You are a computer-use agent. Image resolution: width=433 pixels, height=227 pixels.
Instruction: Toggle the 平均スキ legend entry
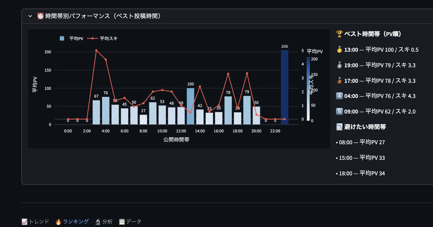click(x=102, y=39)
